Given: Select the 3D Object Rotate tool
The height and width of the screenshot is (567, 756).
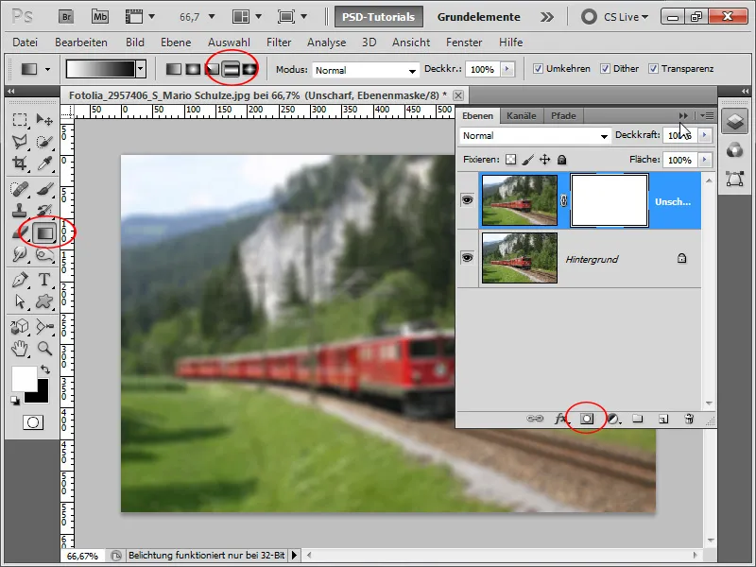Looking at the screenshot, I should [20, 327].
